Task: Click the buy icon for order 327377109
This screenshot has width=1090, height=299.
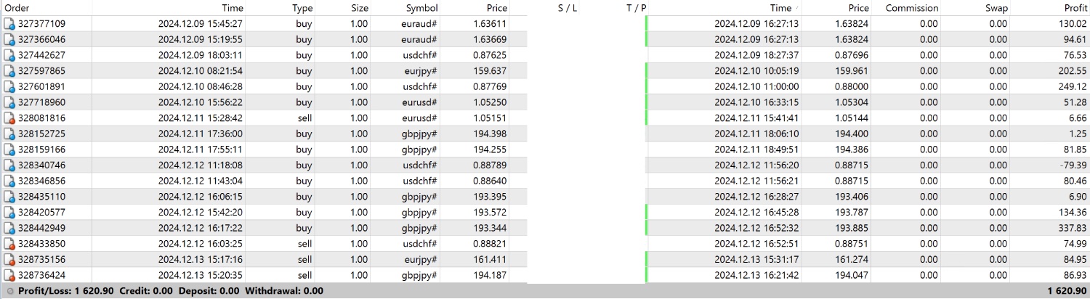Action: pyautogui.click(x=9, y=24)
